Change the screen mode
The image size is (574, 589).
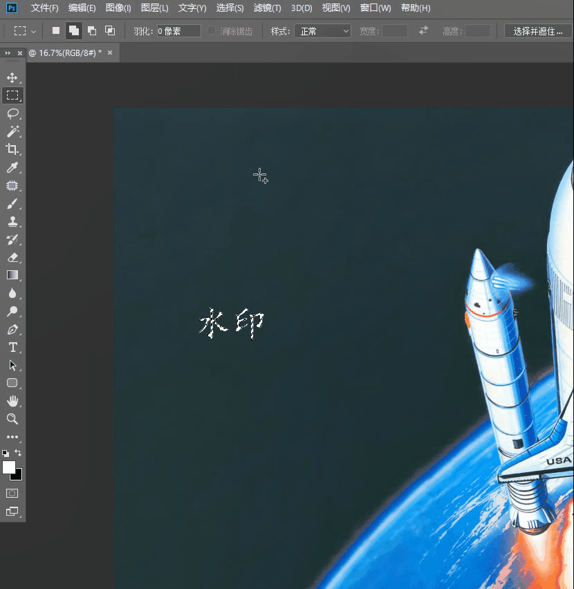(12, 512)
